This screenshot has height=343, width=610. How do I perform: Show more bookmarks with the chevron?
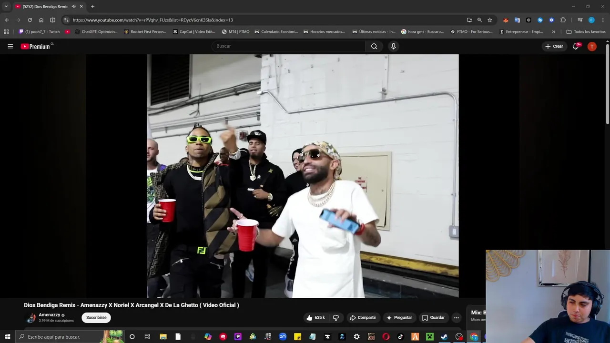553,32
